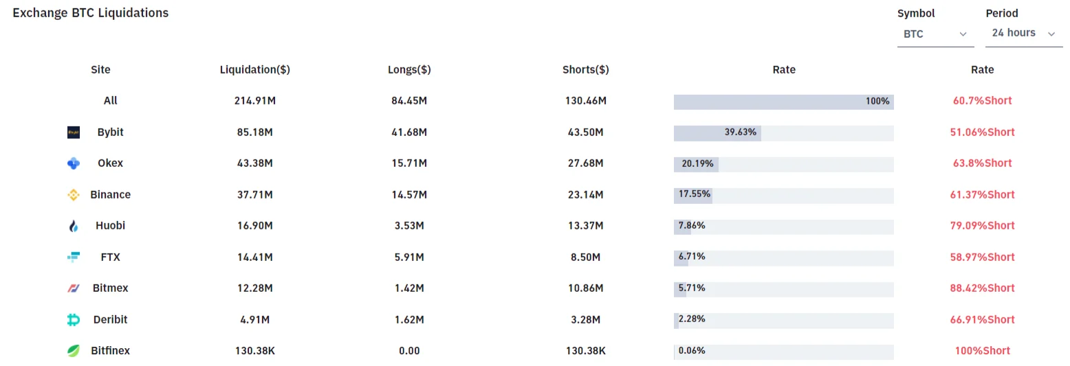
Task: Click the FTX exchange logo icon
Action: click(x=74, y=258)
